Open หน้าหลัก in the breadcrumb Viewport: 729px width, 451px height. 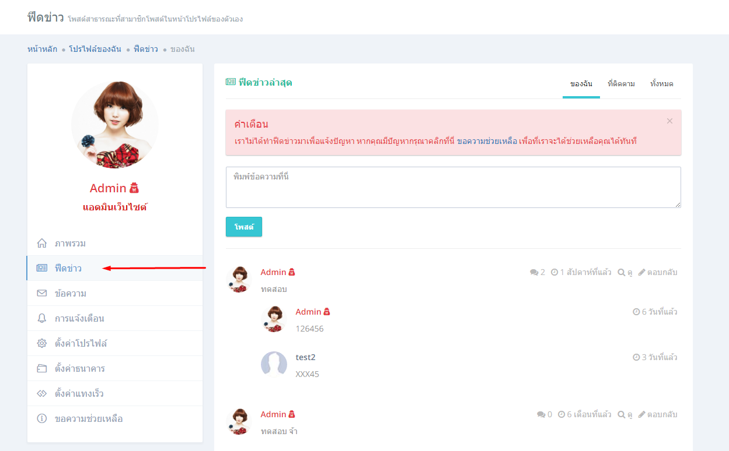[42, 49]
